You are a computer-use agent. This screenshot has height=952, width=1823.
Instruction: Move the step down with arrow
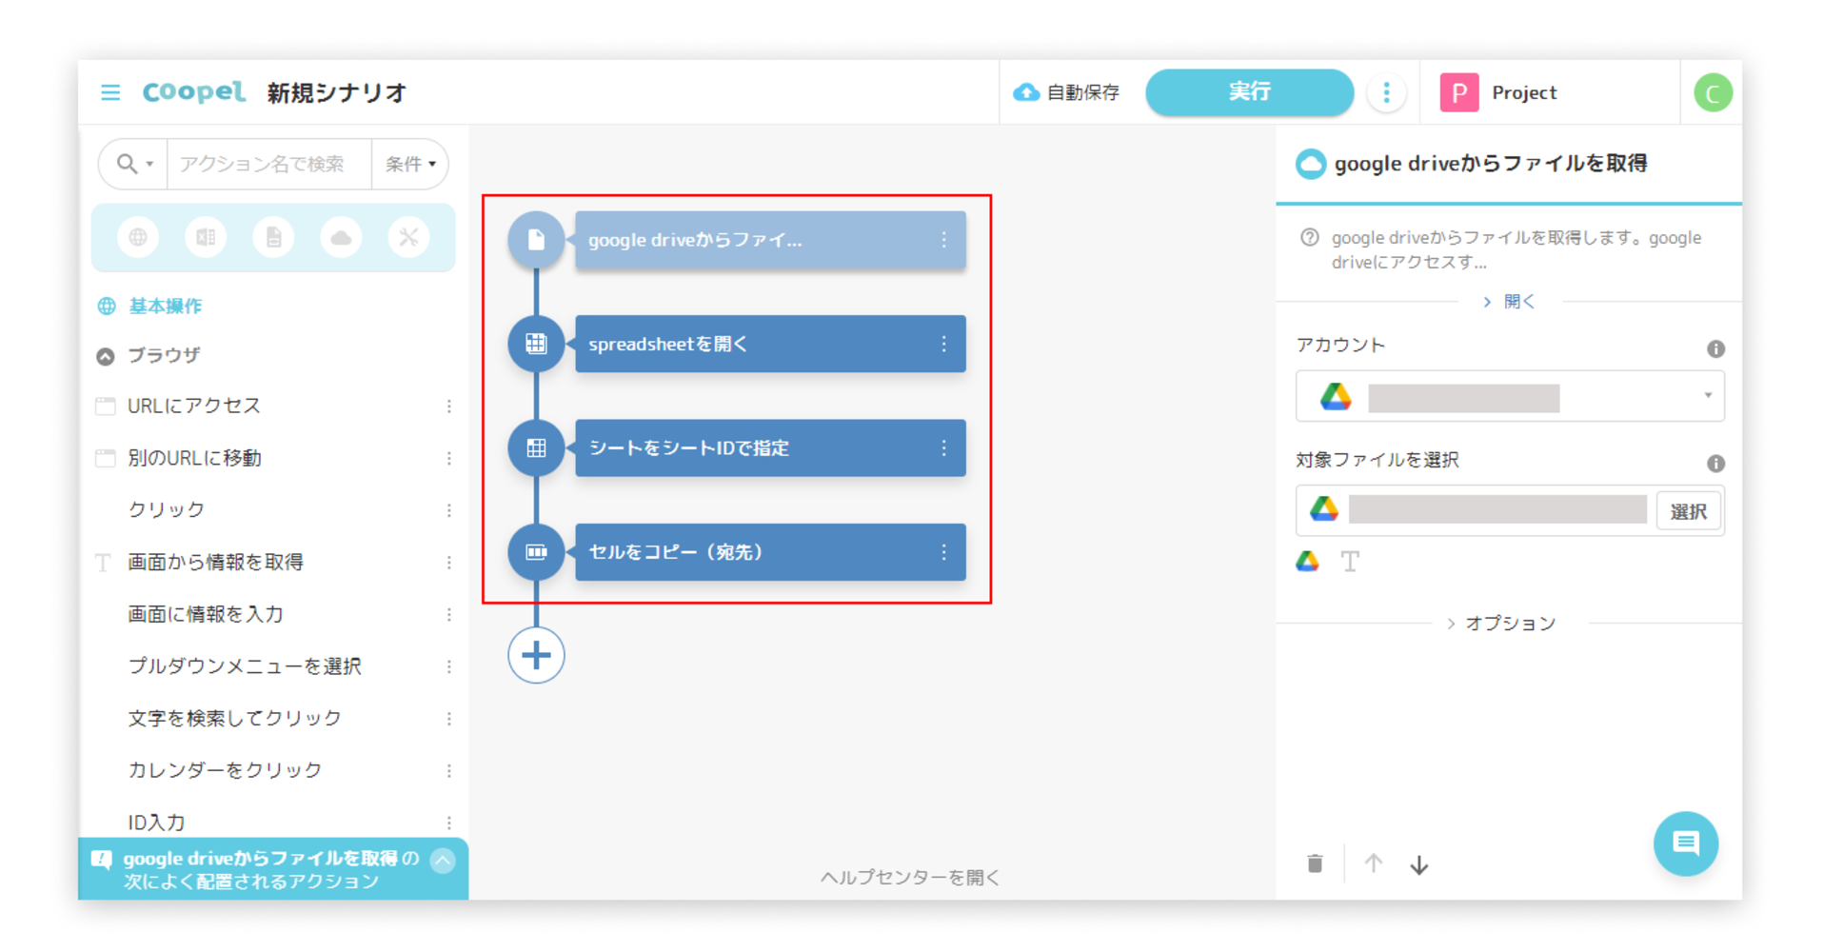(1418, 863)
